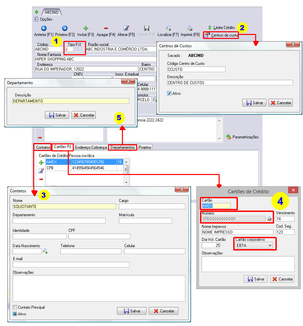Image resolution: width=303 pixels, height=326 pixels.
Task: Toggle the Contato Principal checkbox
Action: (x=15, y=307)
